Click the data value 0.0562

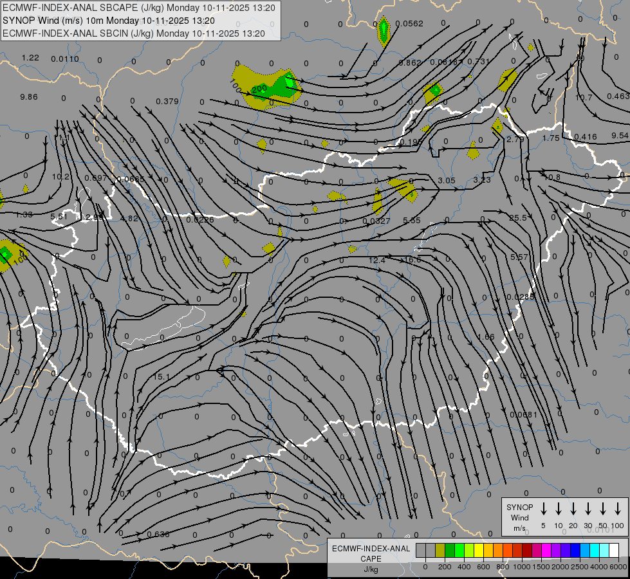(409, 24)
